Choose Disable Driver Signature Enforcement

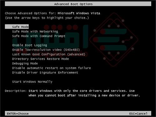point(45,72)
